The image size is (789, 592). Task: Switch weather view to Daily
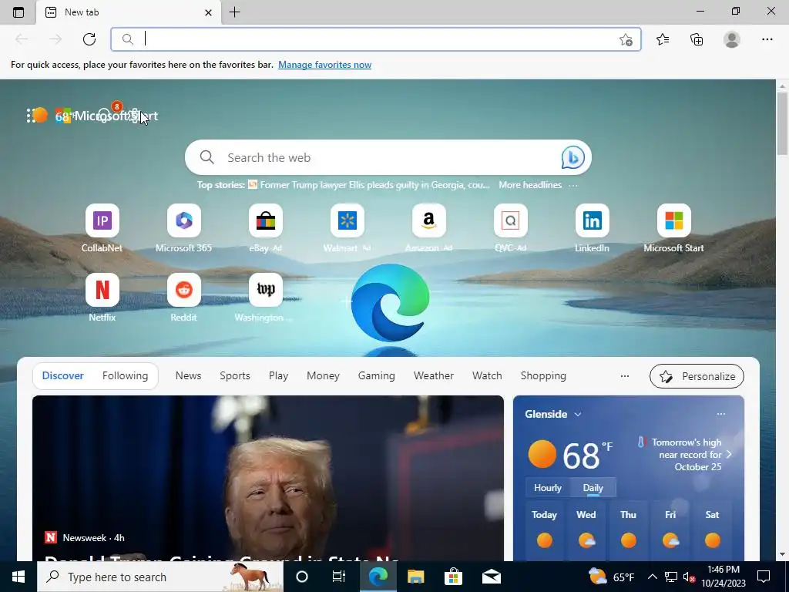point(593,488)
